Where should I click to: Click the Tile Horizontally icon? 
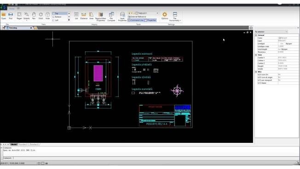pos(175,15)
